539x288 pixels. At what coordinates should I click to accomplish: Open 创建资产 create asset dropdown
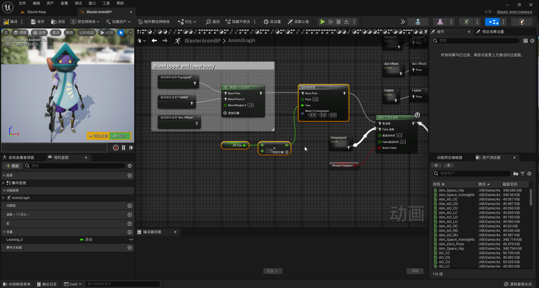pos(118,22)
